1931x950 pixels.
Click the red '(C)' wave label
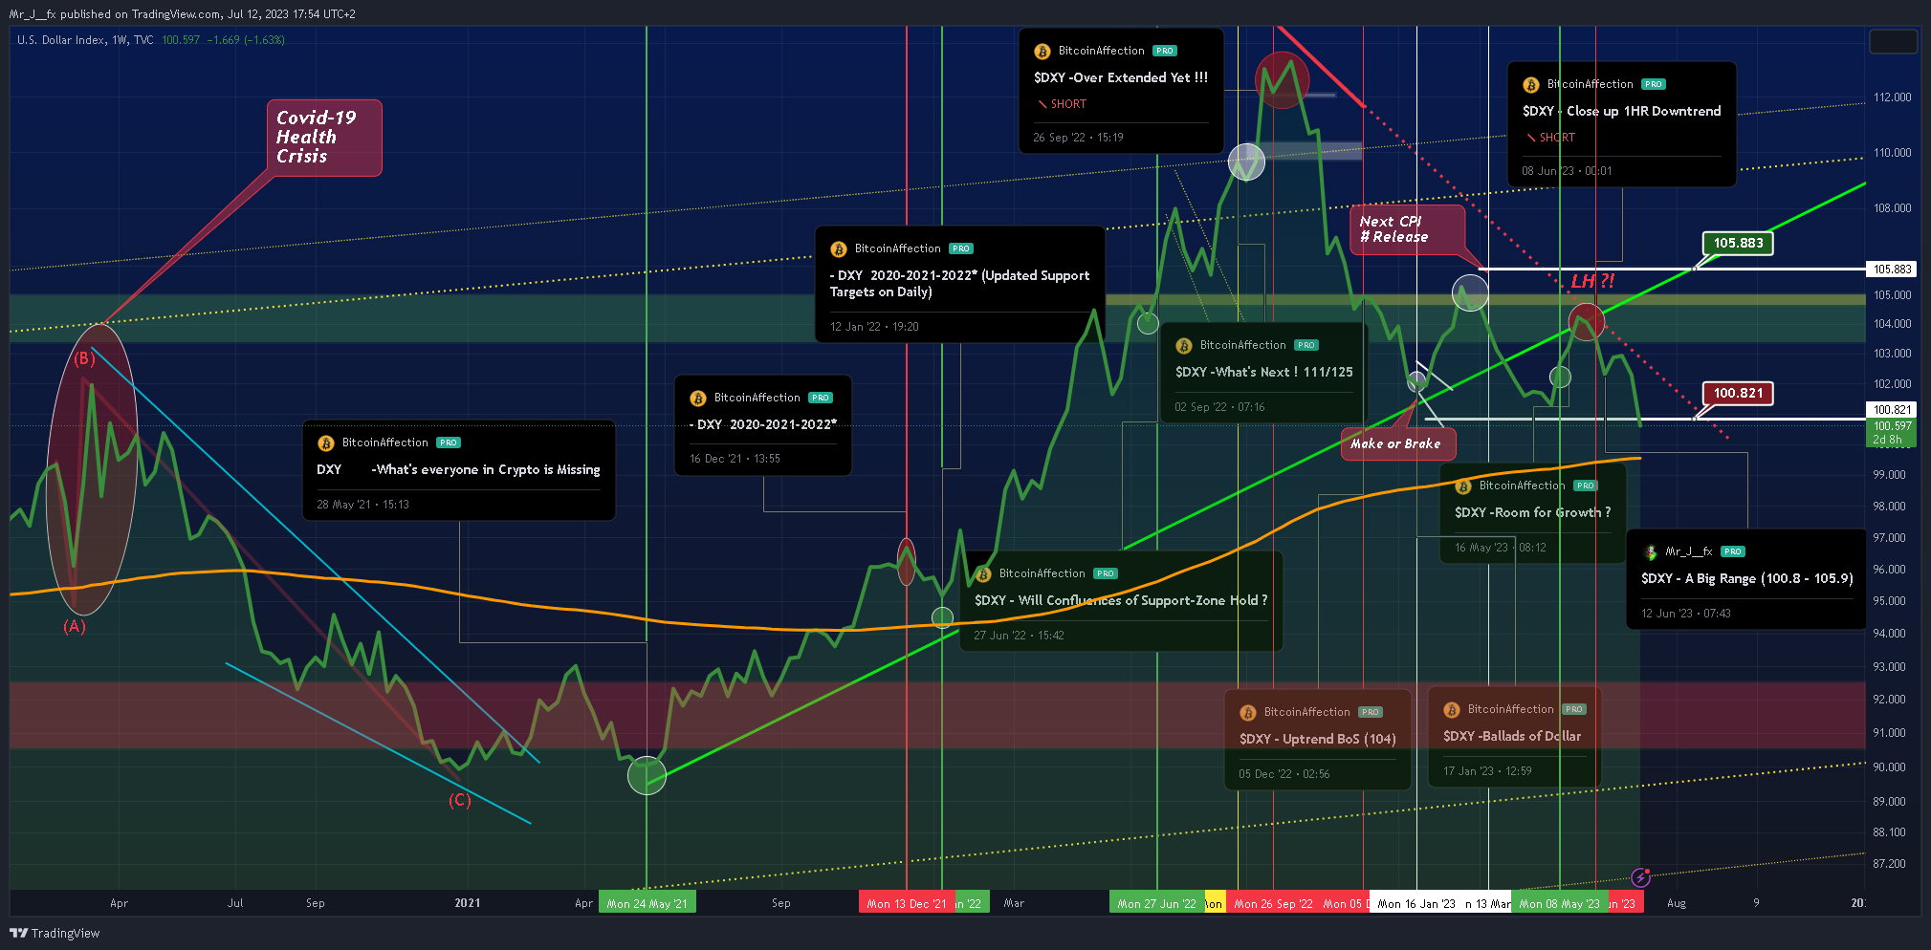tap(460, 800)
